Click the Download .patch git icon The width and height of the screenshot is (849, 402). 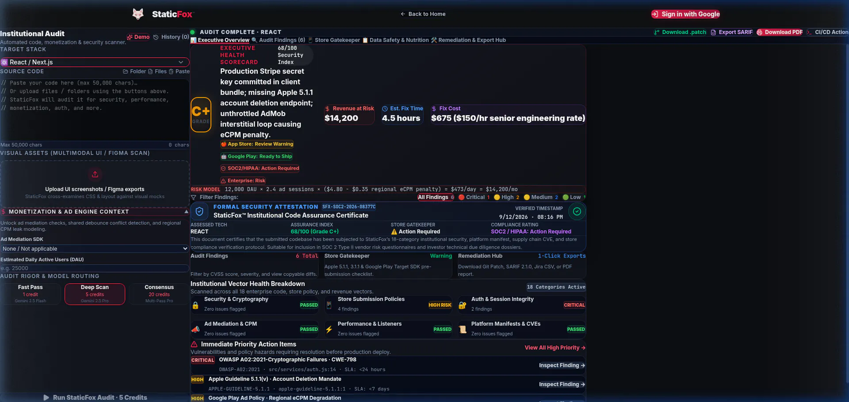[x=657, y=32]
